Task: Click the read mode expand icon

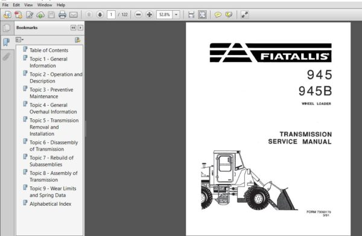Action: pos(244,14)
